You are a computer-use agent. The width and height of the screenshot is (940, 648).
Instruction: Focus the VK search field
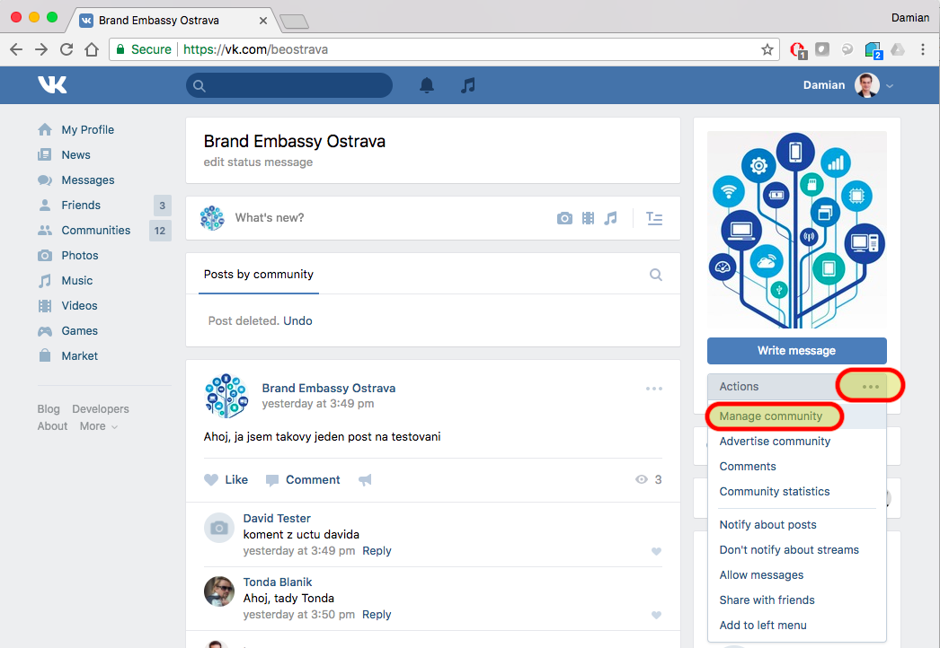pos(289,85)
